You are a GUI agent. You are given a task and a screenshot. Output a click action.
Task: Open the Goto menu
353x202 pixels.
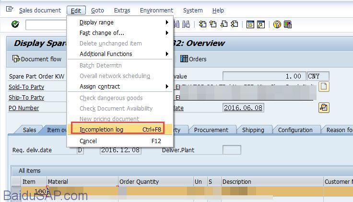[97, 10]
